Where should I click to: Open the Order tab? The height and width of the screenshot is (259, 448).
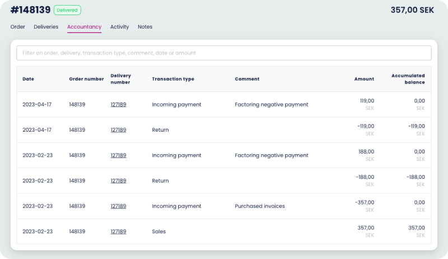click(17, 27)
